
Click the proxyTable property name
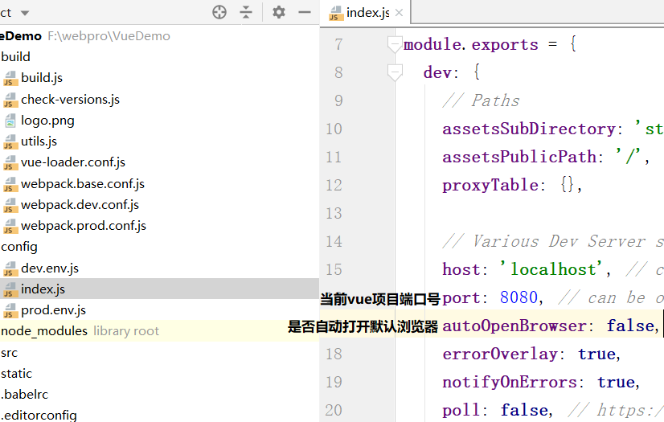pos(490,185)
